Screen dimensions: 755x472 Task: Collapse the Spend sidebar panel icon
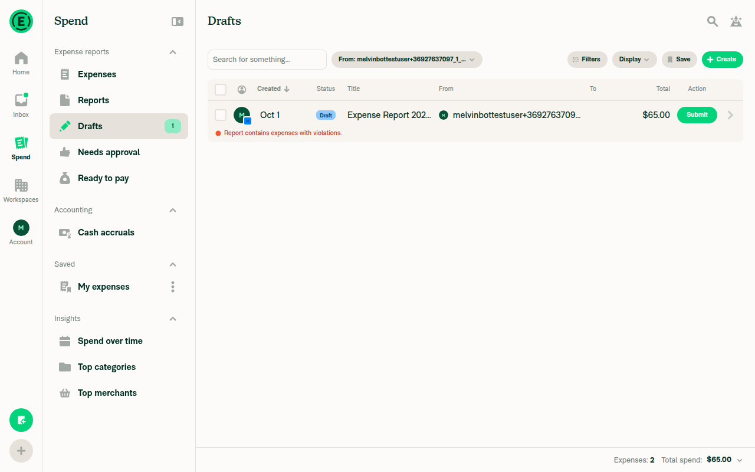coord(178,21)
